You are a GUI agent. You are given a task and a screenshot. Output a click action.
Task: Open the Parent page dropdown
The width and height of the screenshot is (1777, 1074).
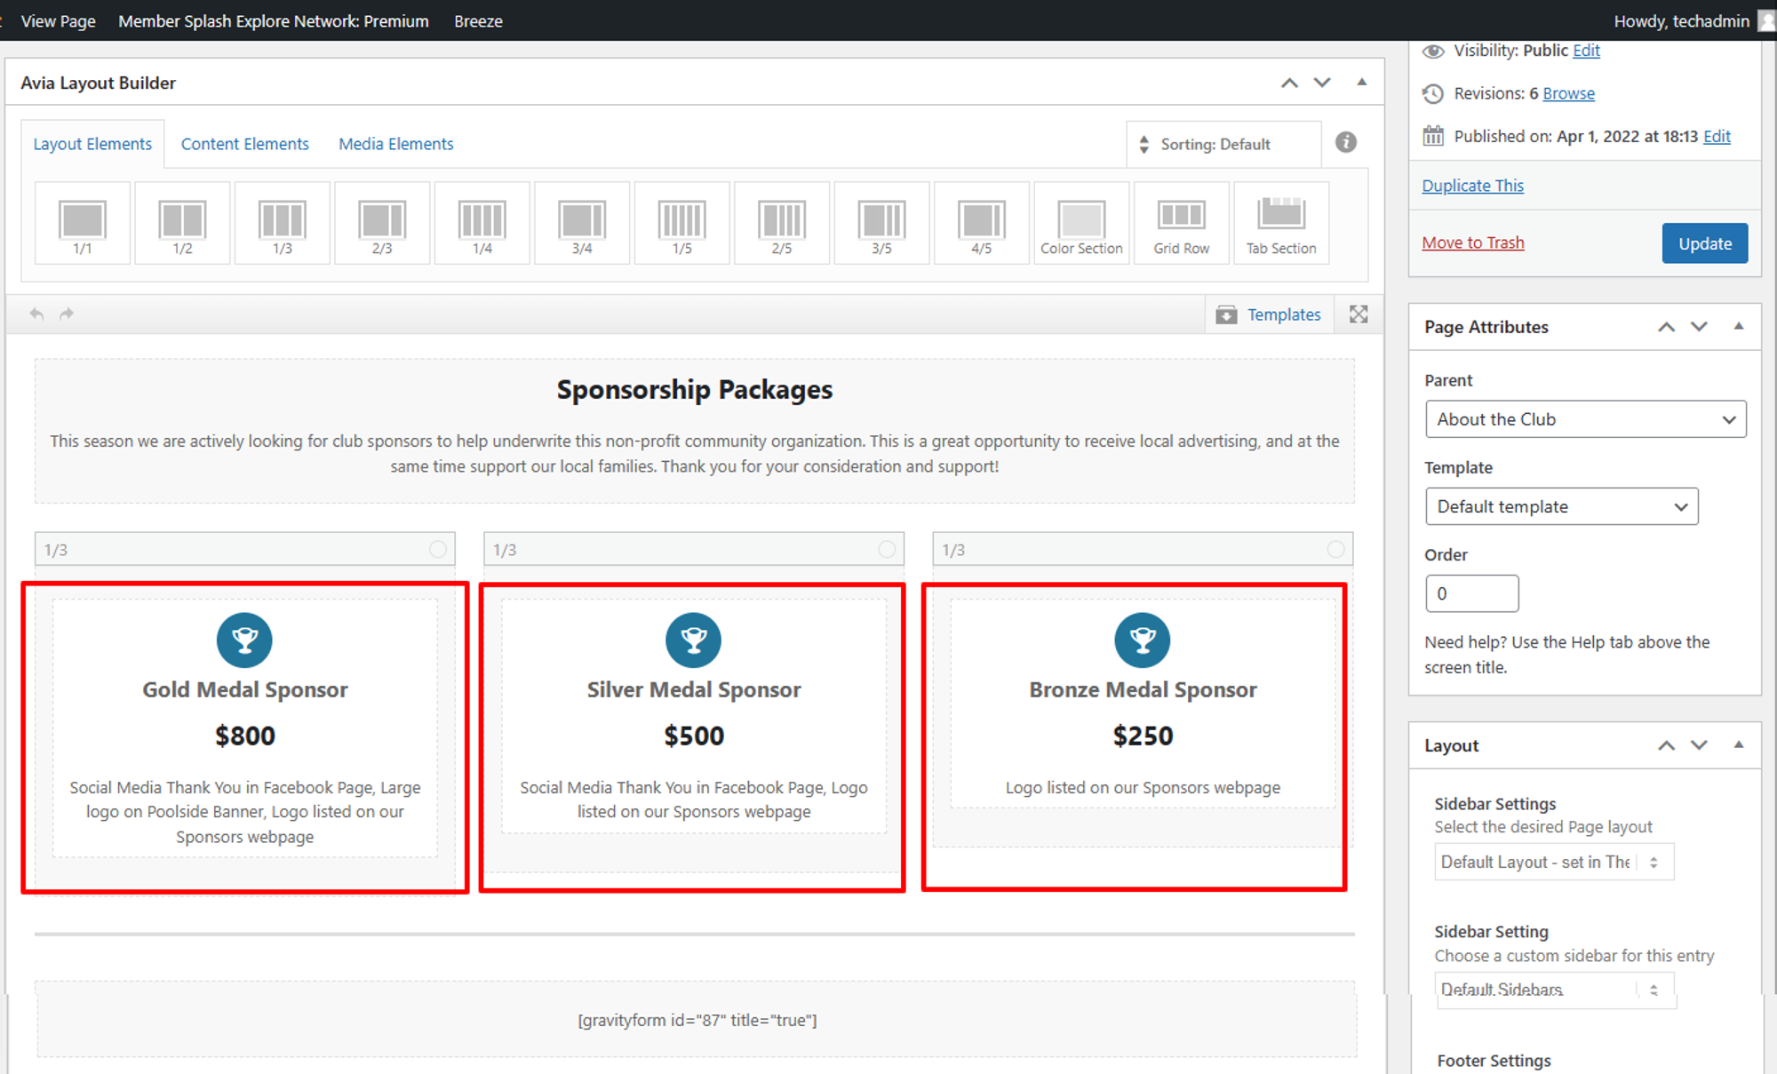click(1585, 419)
